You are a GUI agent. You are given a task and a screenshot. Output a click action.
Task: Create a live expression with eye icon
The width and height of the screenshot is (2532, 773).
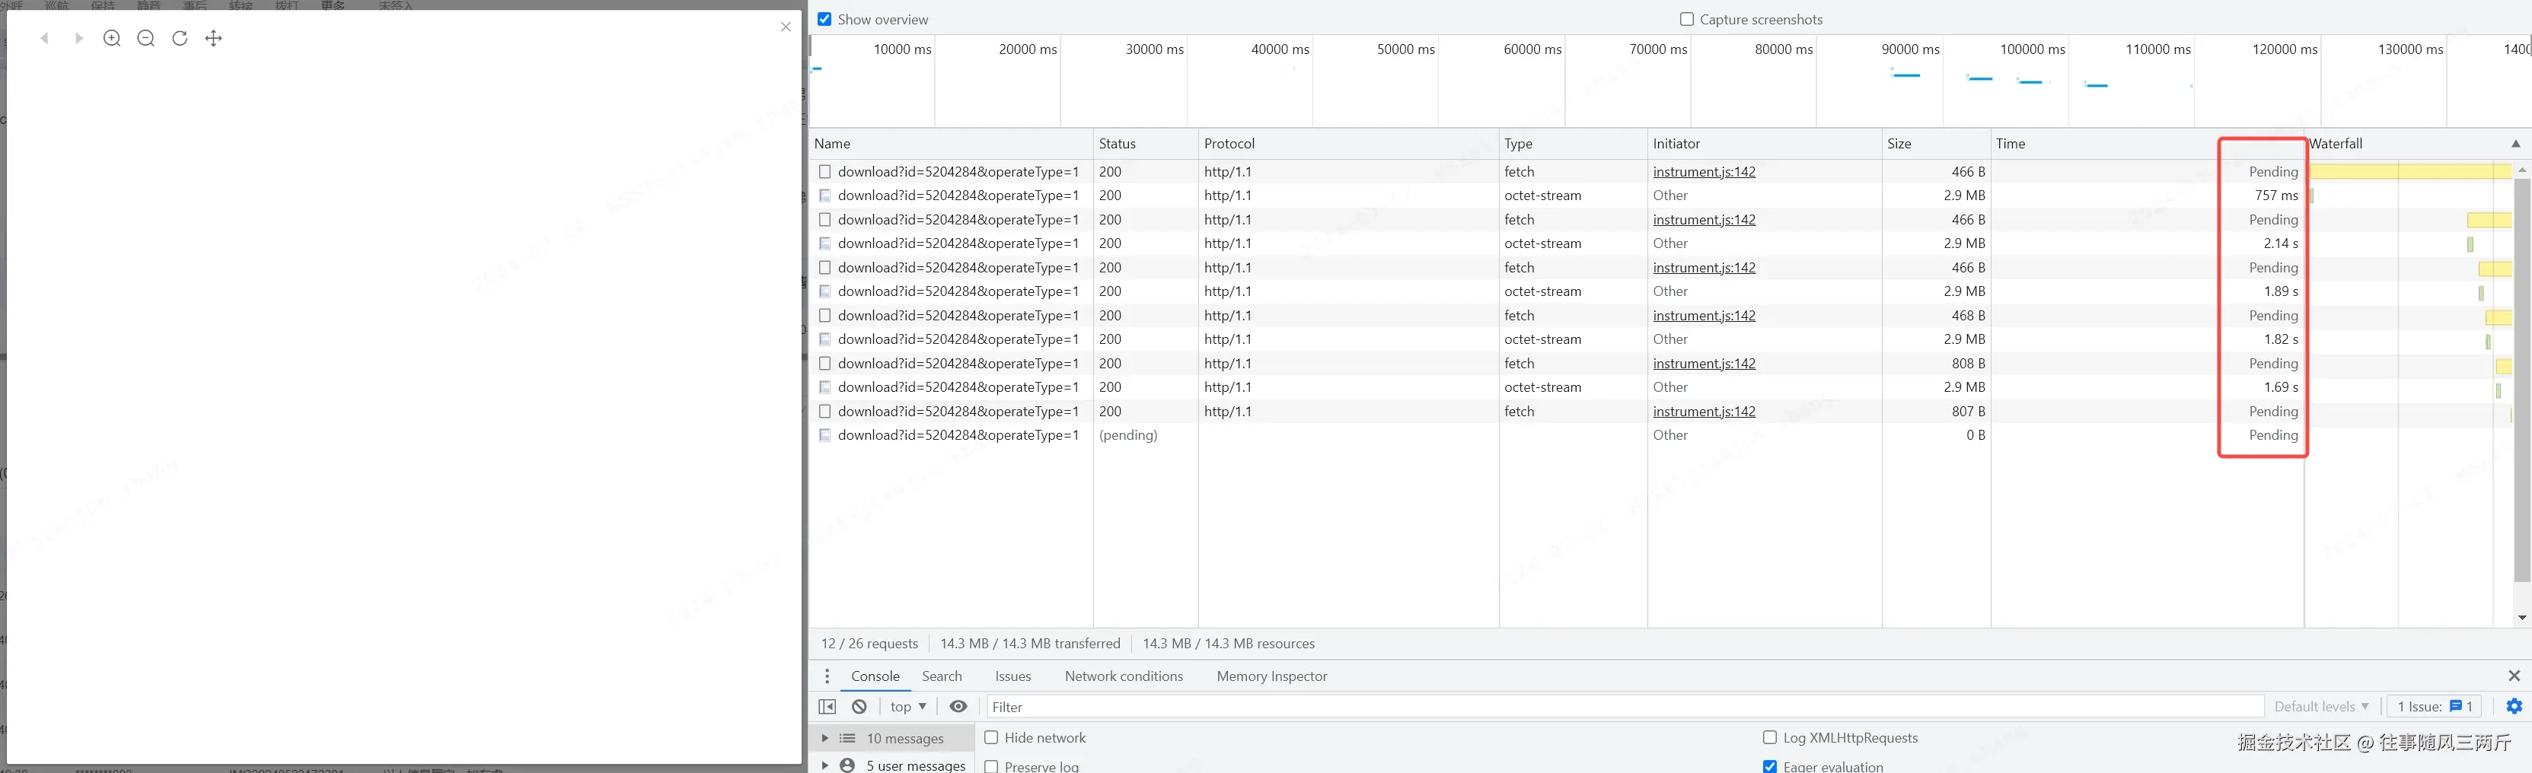(958, 706)
